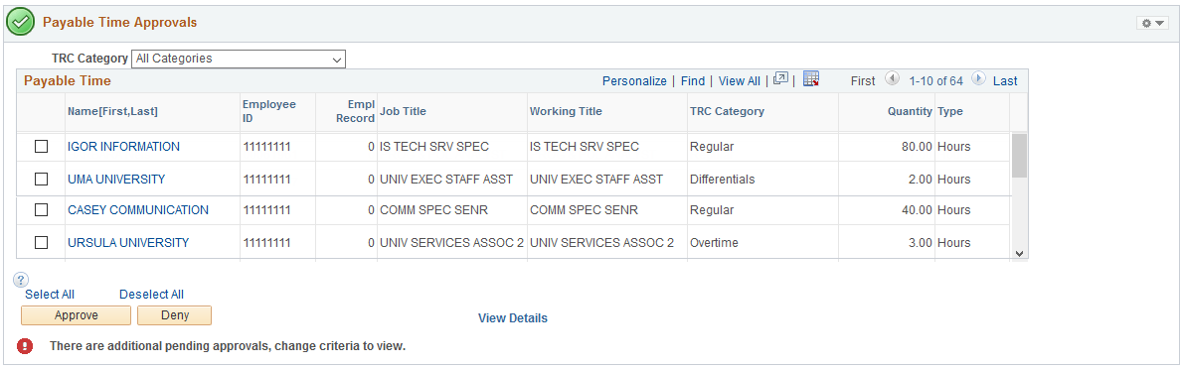Go to previous rows arrow icon
The image size is (1182, 367).
[x=891, y=78]
